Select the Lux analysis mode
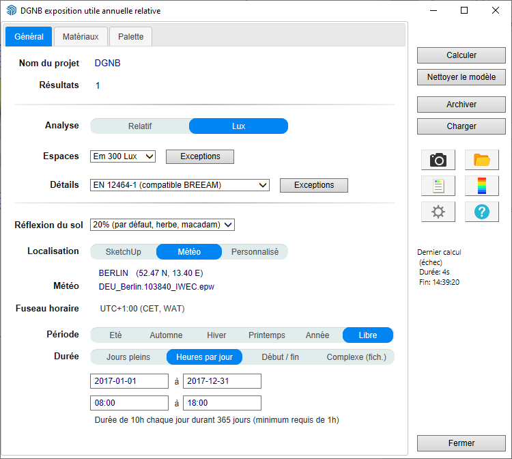The height and width of the screenshot is (459, 512). pos(238,126)
